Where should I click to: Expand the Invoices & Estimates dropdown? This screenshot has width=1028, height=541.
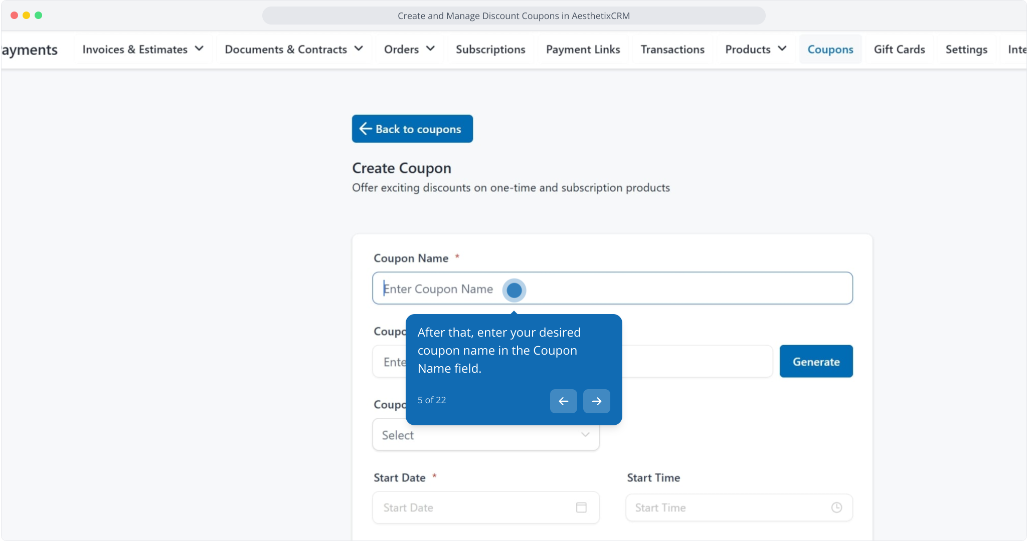(x=143, y=49)
